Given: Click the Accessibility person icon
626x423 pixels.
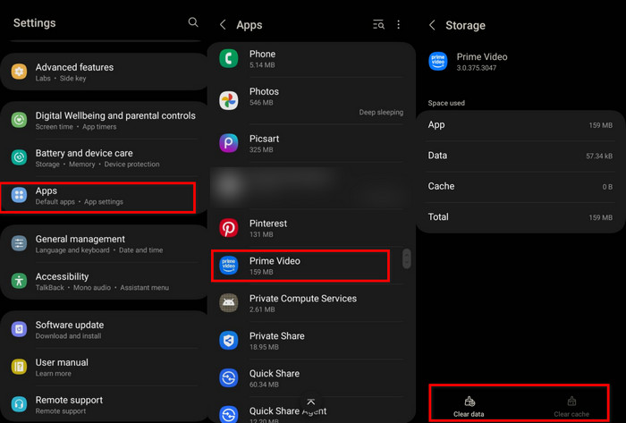Looking at the screenshot, I should [19, 281].
